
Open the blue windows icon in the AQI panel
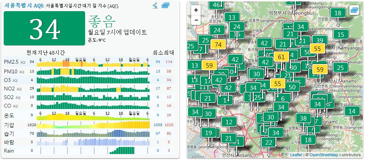click(x=165, y=5)
